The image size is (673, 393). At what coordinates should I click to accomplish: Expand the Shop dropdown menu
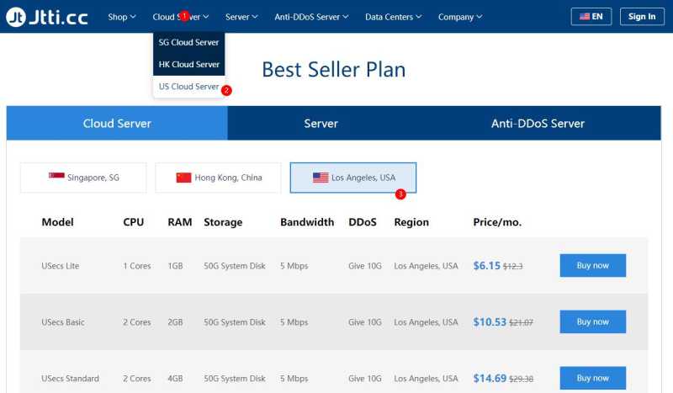coord(122,17)
